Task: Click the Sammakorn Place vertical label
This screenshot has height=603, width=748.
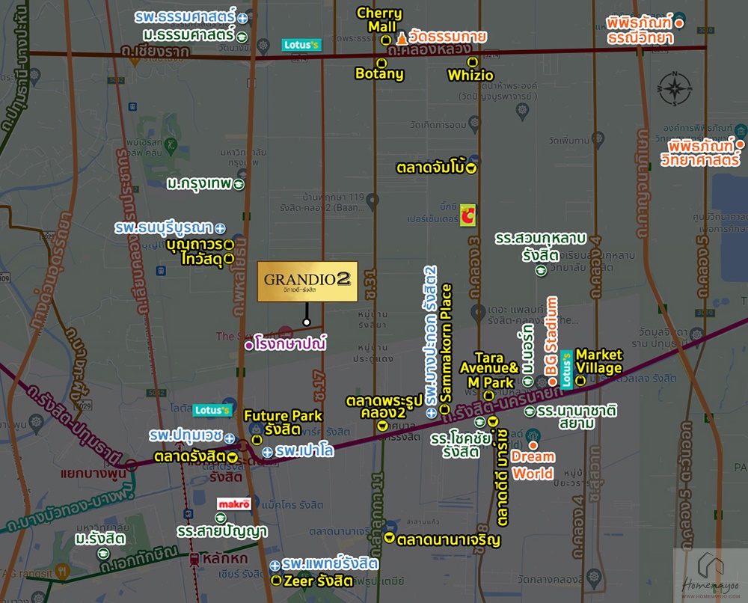Action: click(446, 343)
